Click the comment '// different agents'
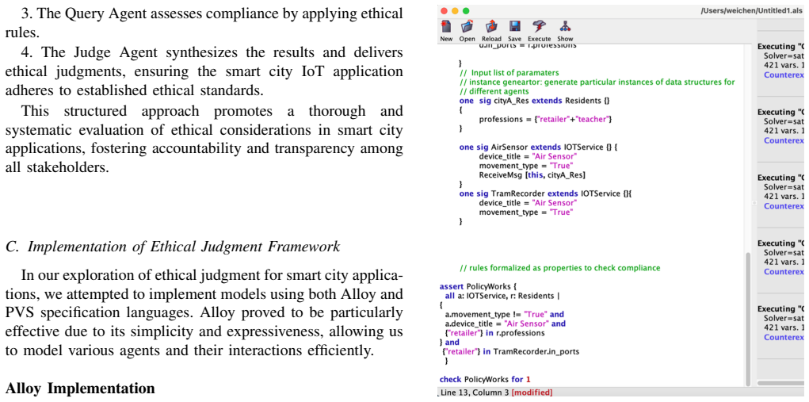This screenshot has width=809, height=402. point(494,91)
